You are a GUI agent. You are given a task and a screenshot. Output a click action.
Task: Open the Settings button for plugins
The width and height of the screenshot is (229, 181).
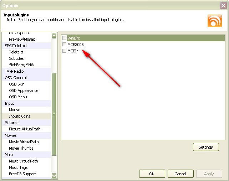[206, 147]
